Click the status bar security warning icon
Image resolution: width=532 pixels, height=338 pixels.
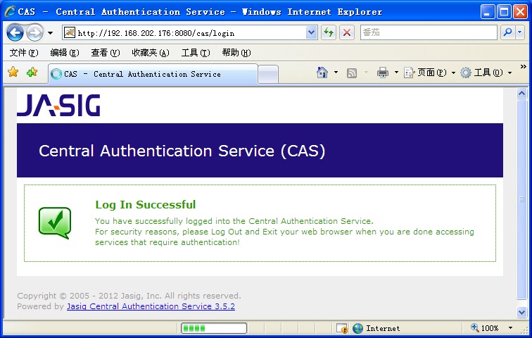[x=342, y=328]
